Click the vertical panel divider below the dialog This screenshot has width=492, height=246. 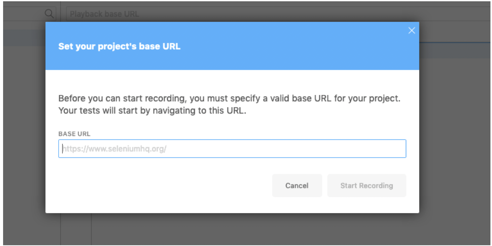point(91,229)
